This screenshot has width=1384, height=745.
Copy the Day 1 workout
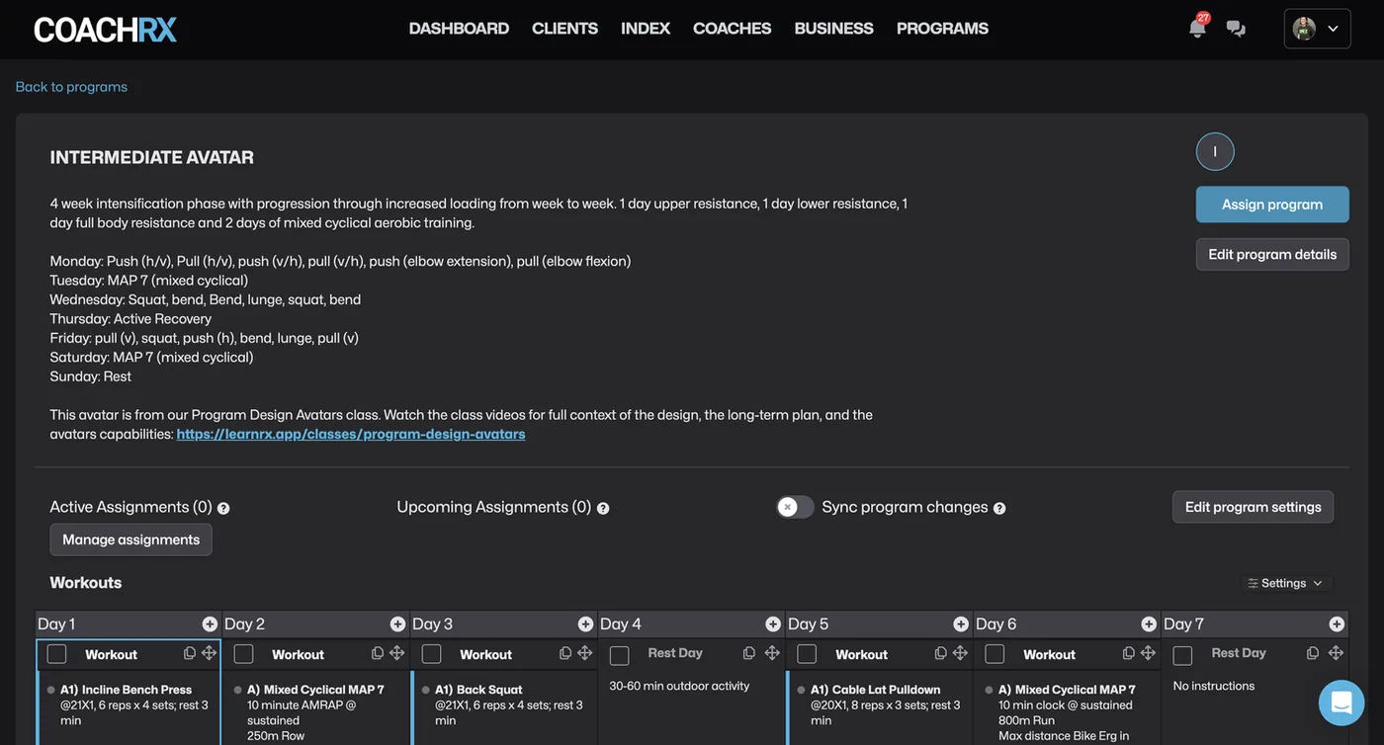pyautogui.click(x=190, y=654)
